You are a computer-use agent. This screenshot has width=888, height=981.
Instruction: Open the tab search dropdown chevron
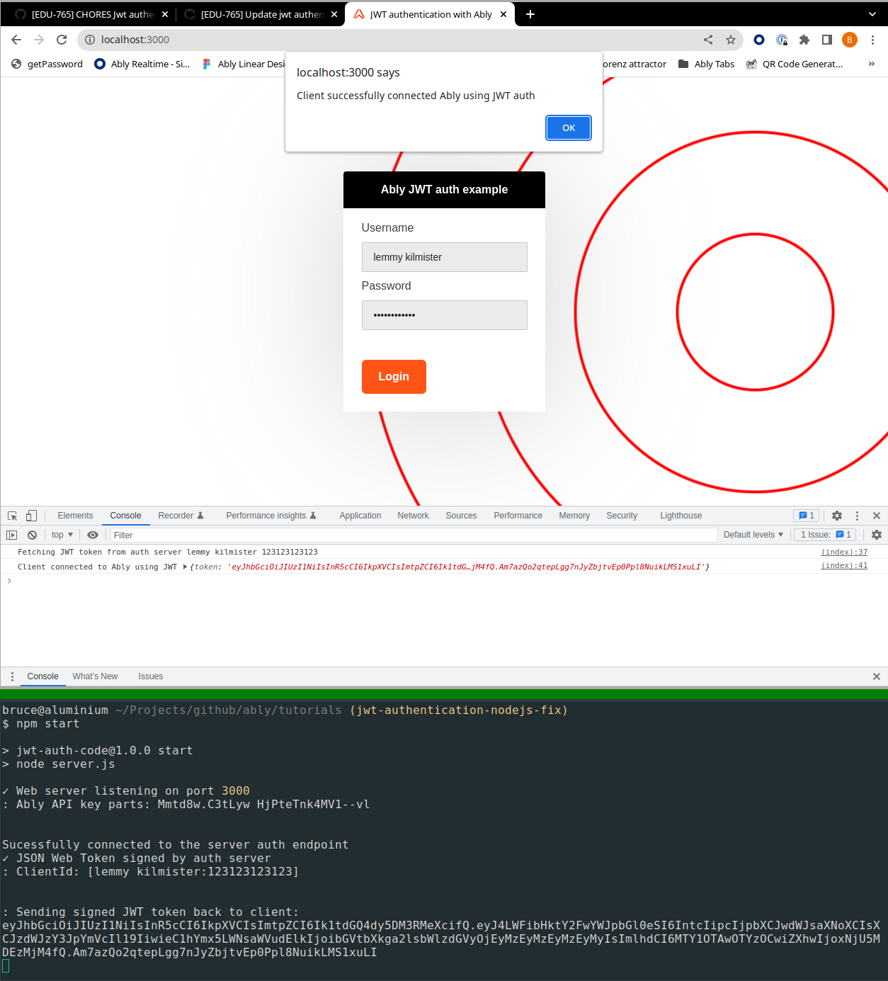point(872,14)
